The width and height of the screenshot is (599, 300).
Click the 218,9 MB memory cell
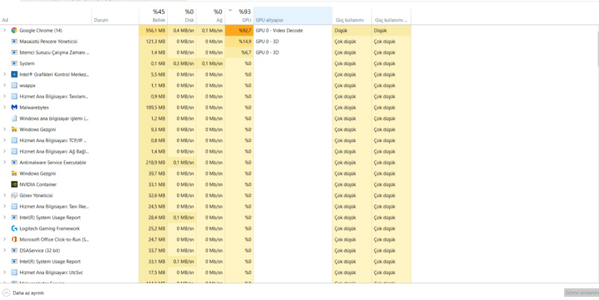(x=153, y=162)
